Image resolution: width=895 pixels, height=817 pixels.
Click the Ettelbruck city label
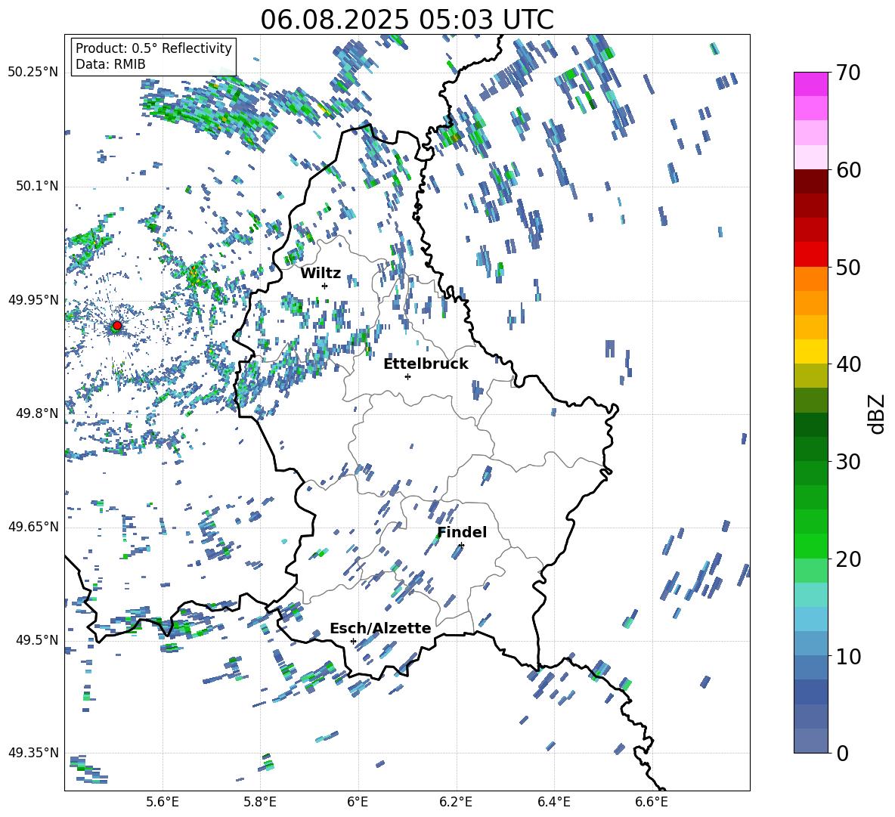tap(426, 364)
